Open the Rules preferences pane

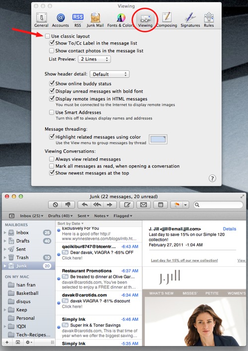click(x=209, y=20)
